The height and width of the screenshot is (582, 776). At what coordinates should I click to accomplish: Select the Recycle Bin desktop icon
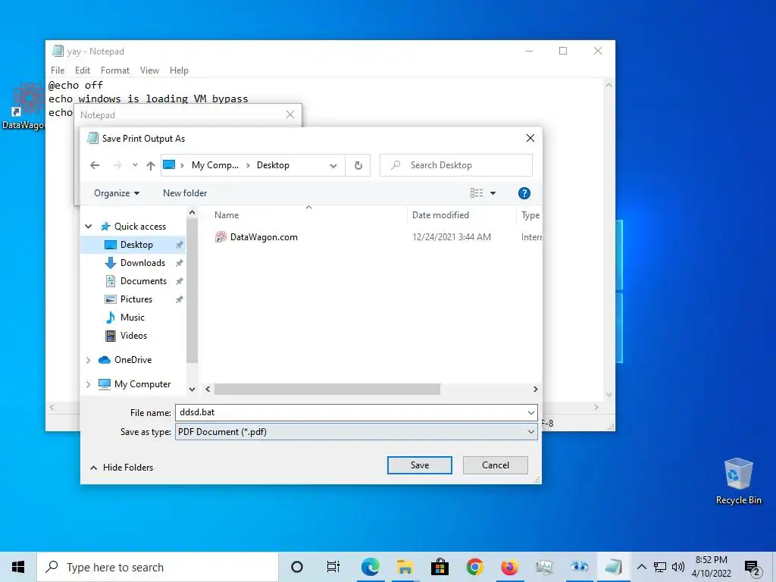pyautogui.click(x=738, y=480)
